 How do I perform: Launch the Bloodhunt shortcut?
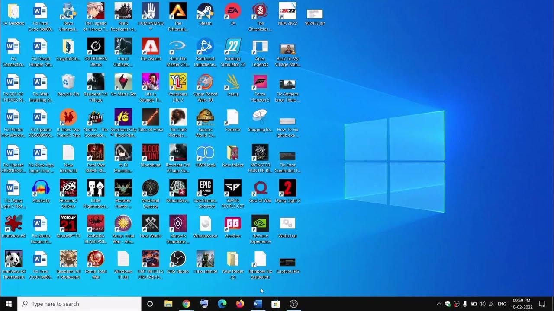point(151,156)
